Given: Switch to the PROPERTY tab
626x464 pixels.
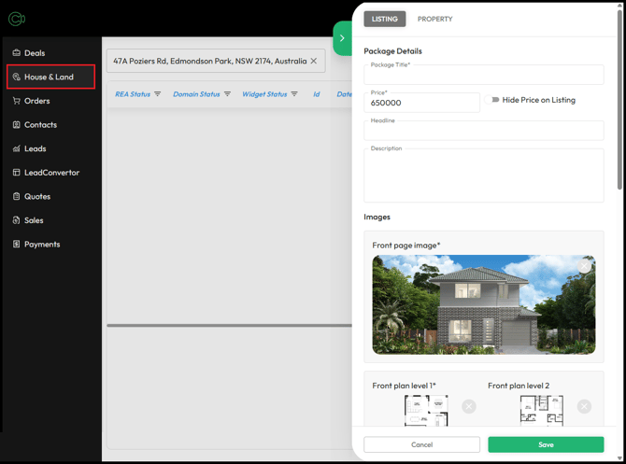Looking at the screenshot, I should tap(434, 19).
